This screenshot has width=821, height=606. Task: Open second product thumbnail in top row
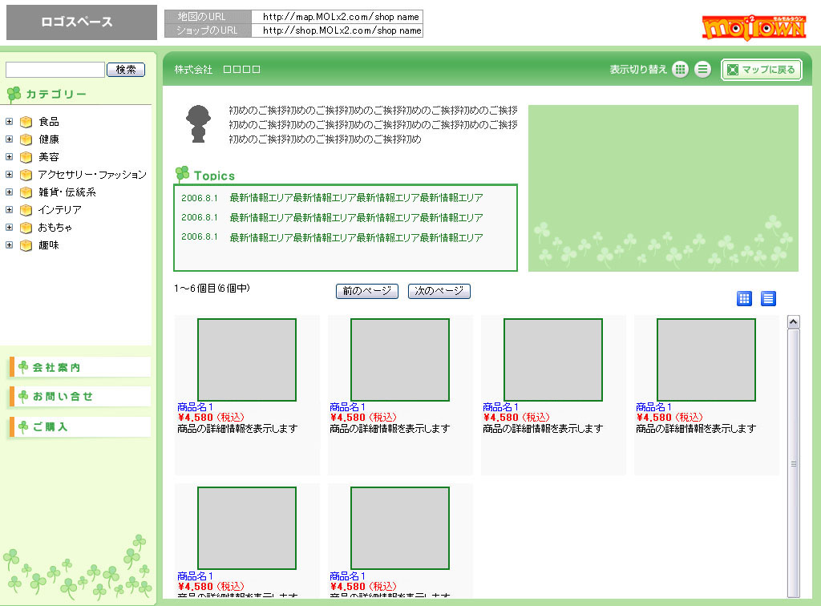point(400,360)
